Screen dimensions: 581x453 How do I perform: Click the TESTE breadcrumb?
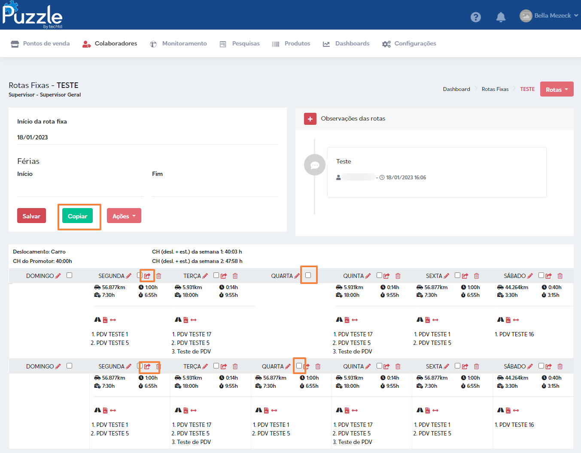click(527, 89)
